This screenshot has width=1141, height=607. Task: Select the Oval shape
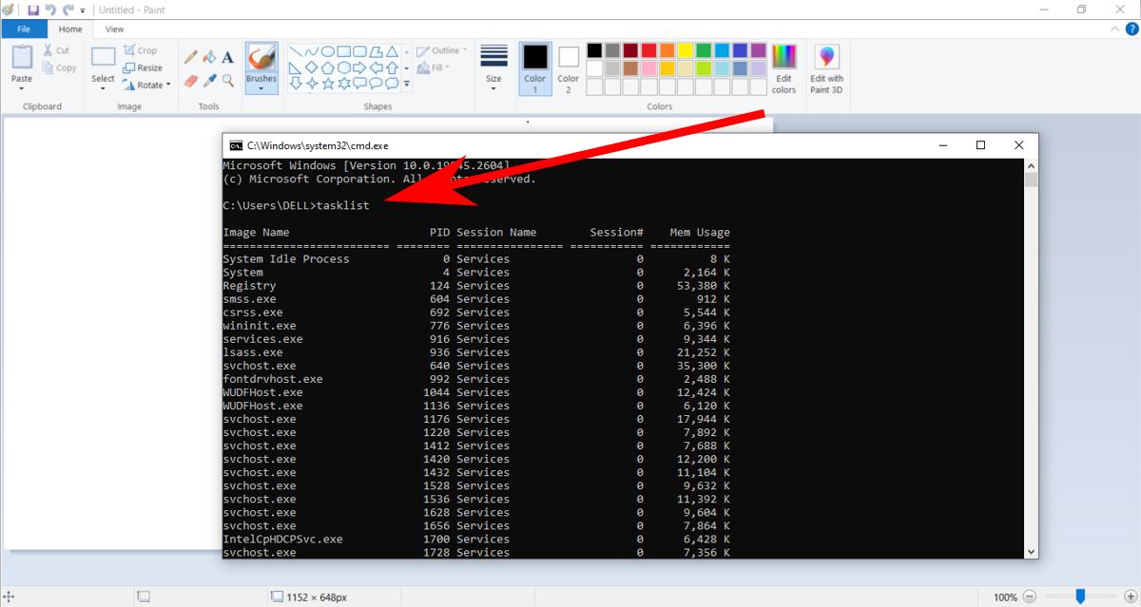pos(328,50)
